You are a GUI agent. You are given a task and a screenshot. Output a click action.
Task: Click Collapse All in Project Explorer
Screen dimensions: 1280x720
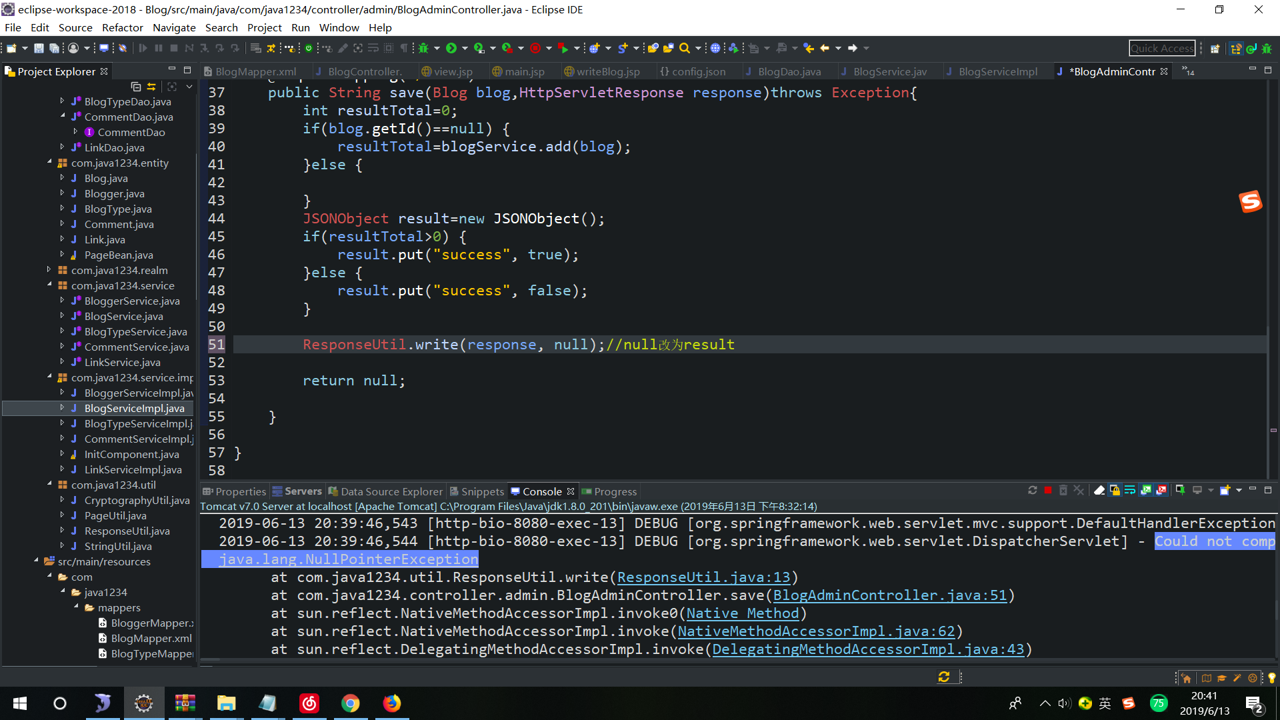pos(136,87)
